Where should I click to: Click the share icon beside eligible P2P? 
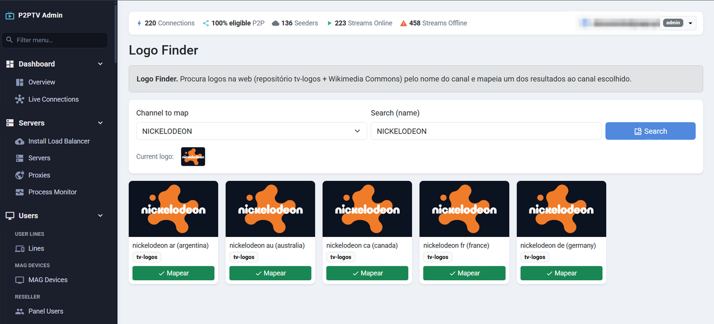tap(206, 23)
